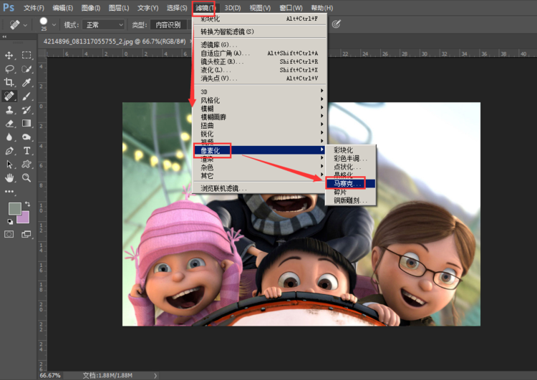The image size is (537, 380).
Task: Choose 转换为智能滤镜(S)
Action: coord(259,31)
